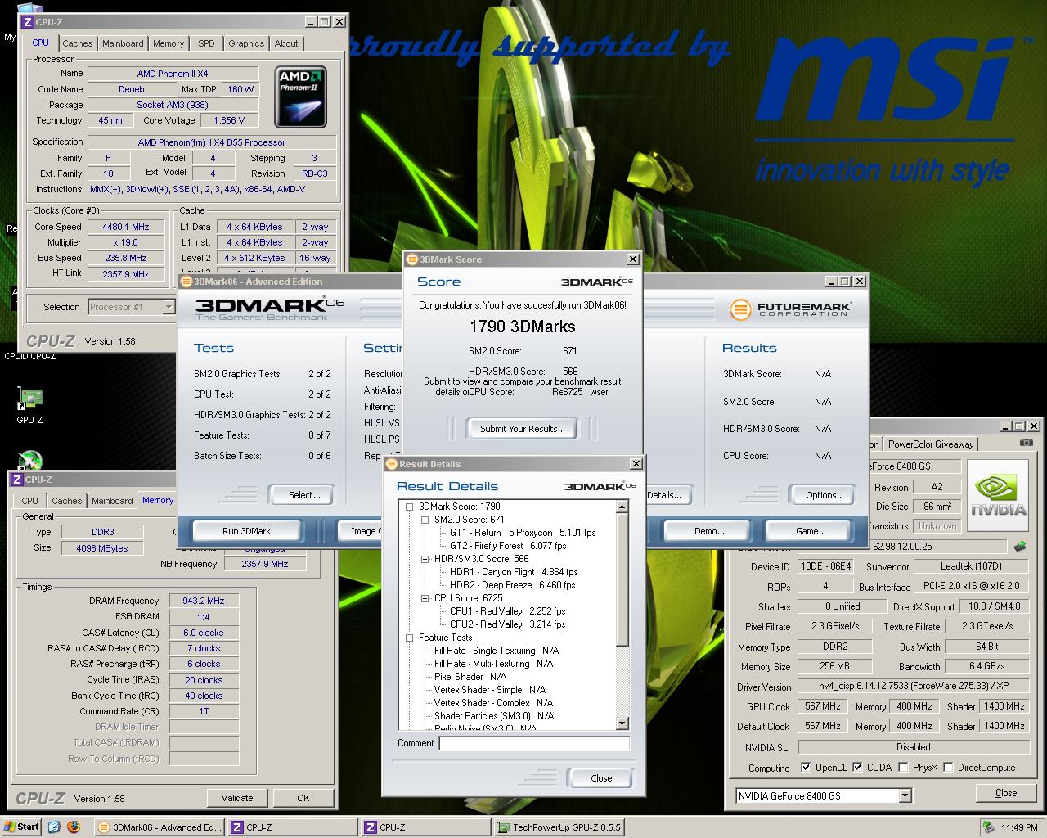1047x838 pixels.
Task: Collapse the Feature Tests tree node
Action: click(410, 638)
